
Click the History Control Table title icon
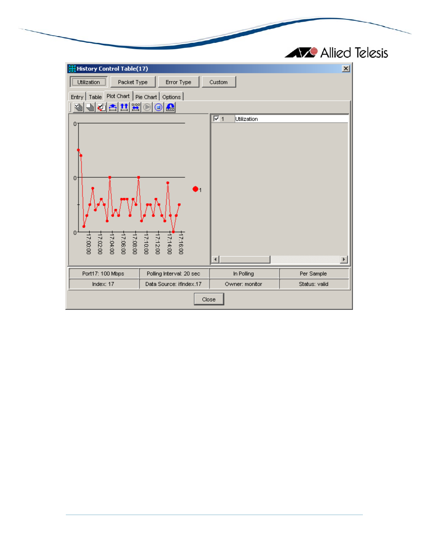(x=72, y=69)
